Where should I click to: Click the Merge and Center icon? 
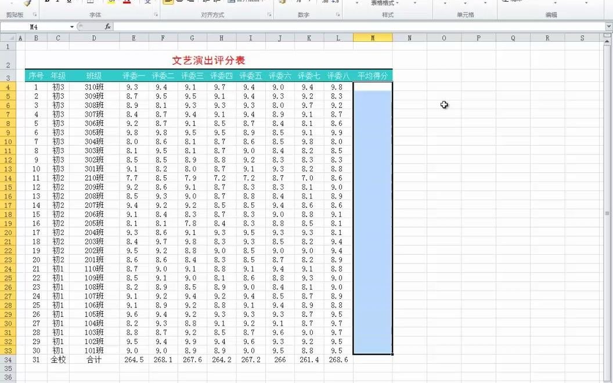click(231, 3)
